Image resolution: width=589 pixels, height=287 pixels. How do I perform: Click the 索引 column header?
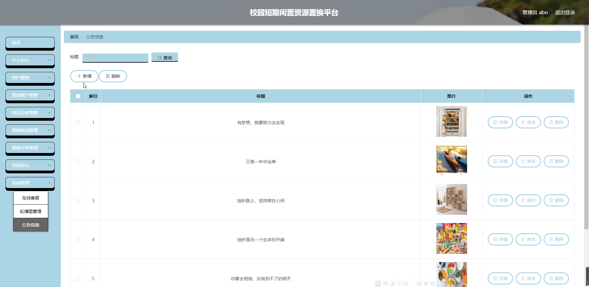[x=93, y=96]
